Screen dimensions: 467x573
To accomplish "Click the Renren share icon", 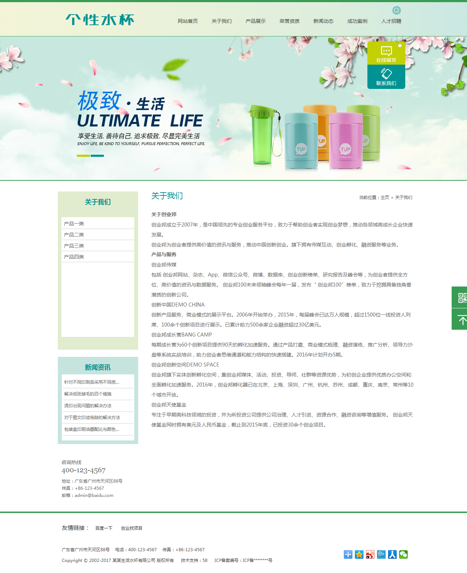I will click(x=392, y=554).
